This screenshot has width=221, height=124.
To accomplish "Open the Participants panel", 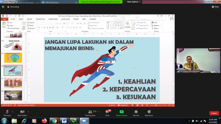I will click(x=90, y=113).
